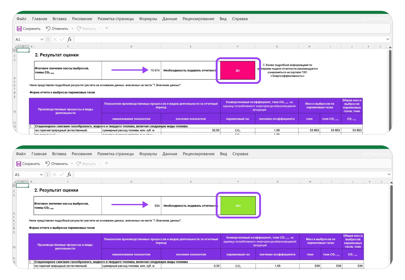Open the A1 name box dropdown, 'Нет' window

(42, 175)
